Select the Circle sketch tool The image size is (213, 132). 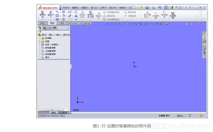pyautogui.click(x=63, y=12)
